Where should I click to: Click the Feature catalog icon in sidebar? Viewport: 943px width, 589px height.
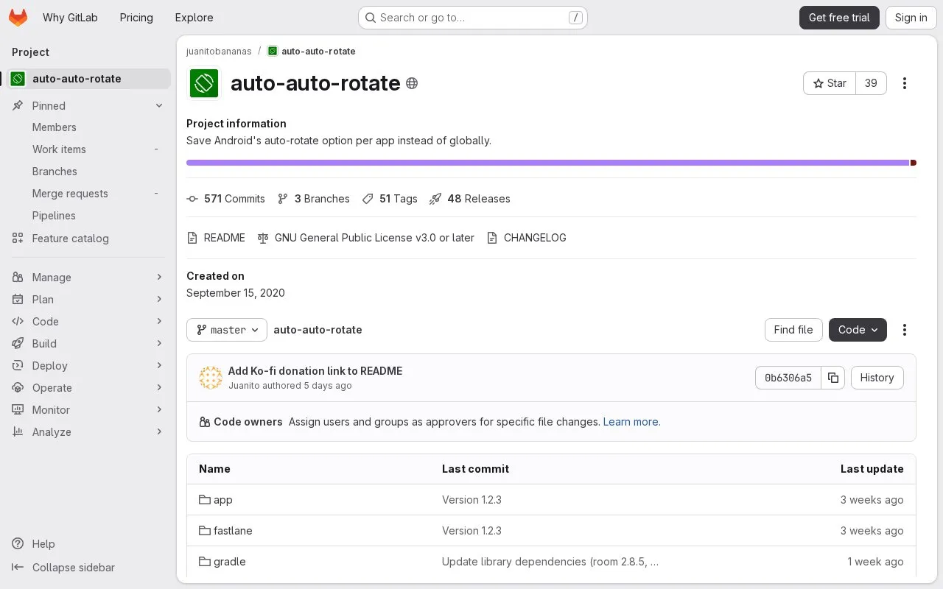[x=18, y=239]
